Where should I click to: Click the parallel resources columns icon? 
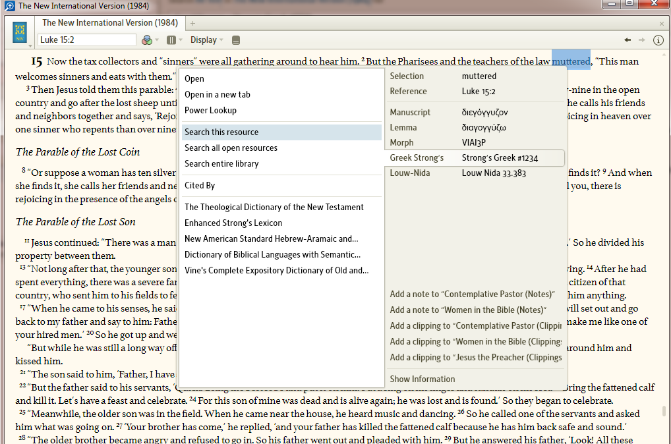point(171,40)
